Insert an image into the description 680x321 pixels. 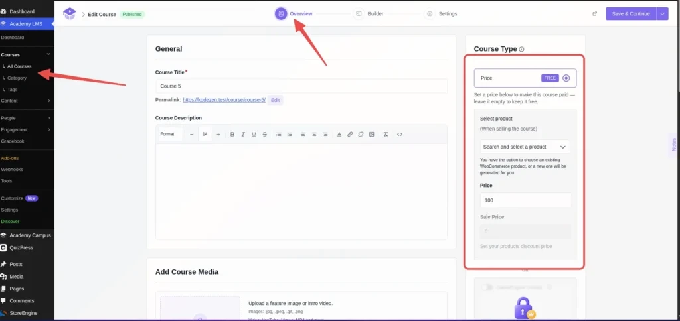pos(372,134)
